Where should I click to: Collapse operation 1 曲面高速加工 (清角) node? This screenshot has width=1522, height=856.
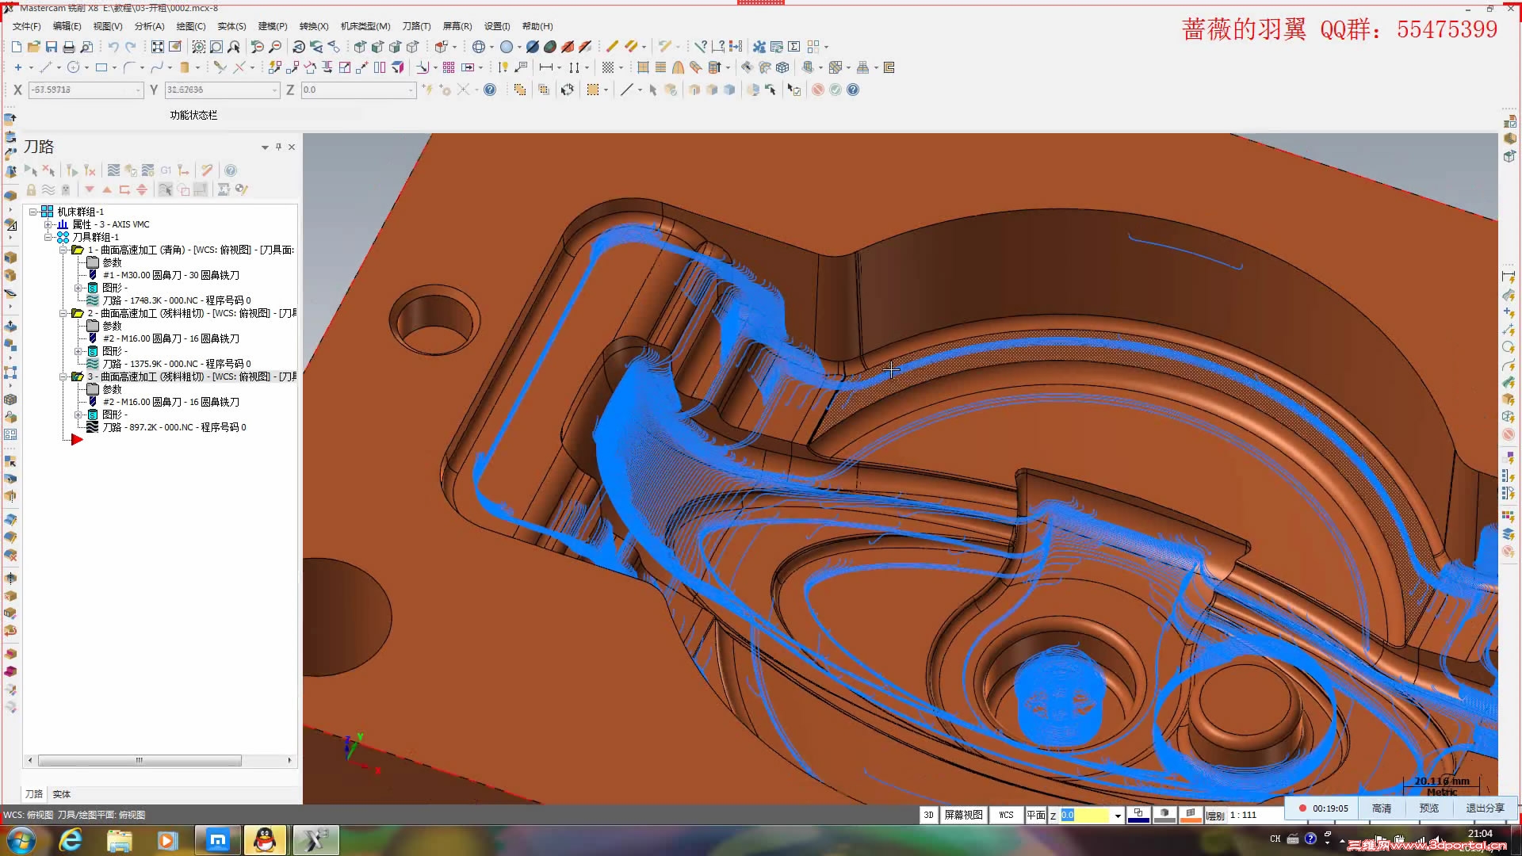(x=63, y=250)
